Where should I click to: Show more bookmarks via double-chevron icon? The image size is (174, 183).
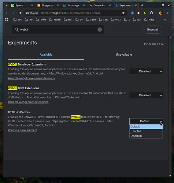coord(165,20)
